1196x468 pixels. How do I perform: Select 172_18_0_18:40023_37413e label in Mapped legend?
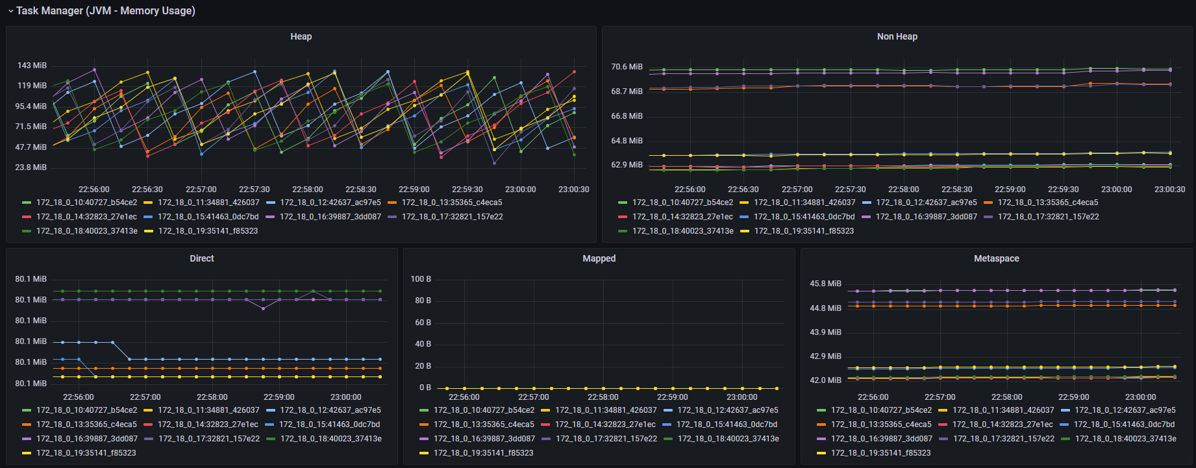(728, 439)
